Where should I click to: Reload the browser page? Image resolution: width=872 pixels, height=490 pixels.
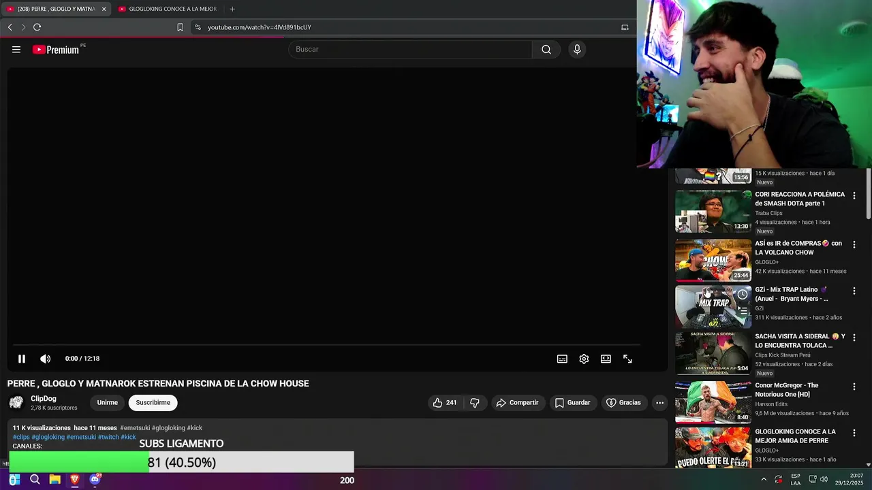tap(37, 27)
